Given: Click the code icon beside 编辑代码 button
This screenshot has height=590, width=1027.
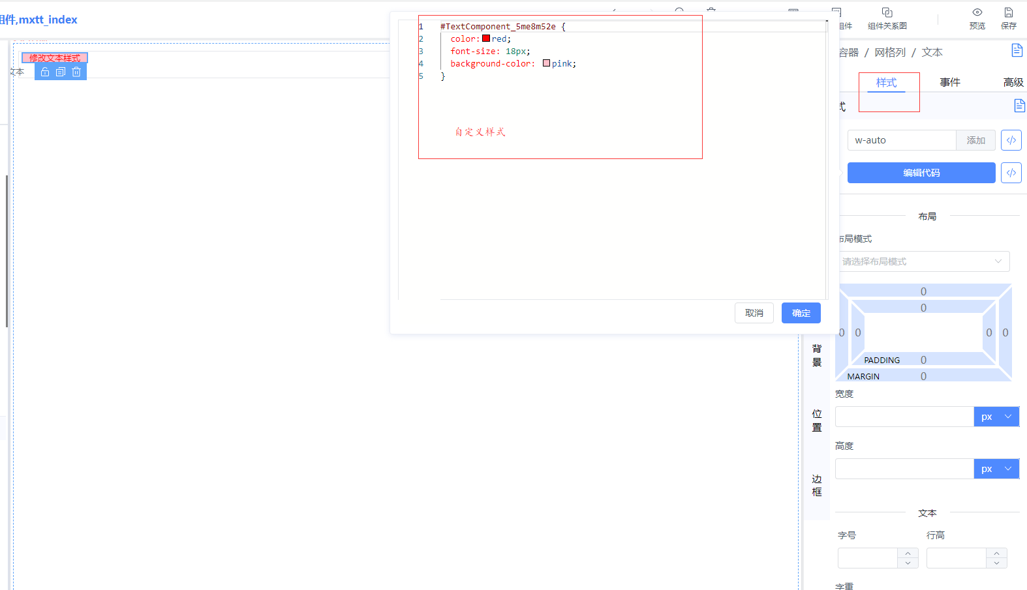Looking at the screenshot, I should click(1011, 173).
